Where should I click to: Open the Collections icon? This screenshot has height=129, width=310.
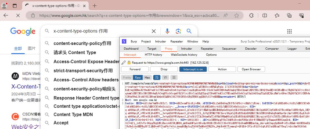coord(289,15)
